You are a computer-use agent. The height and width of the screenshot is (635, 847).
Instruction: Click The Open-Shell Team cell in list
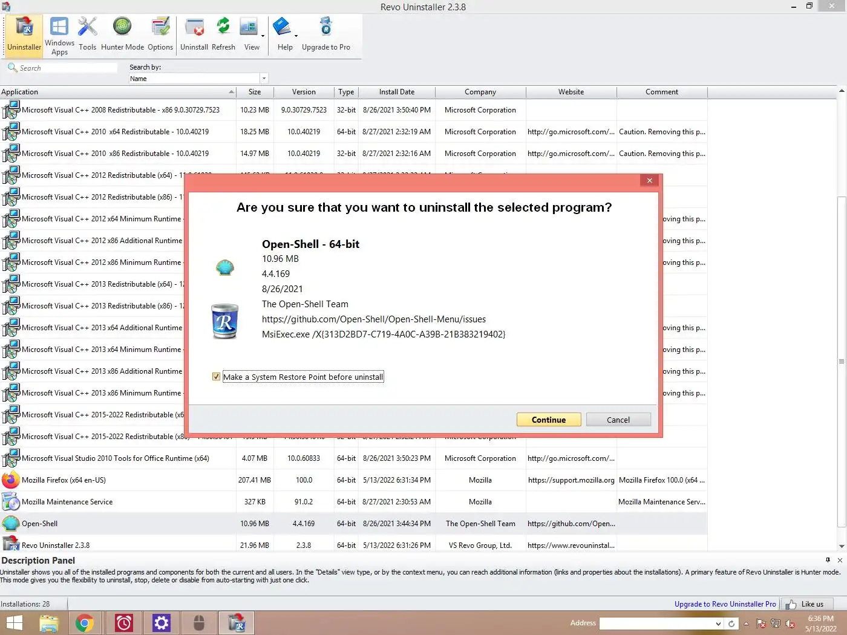[480, 524]
